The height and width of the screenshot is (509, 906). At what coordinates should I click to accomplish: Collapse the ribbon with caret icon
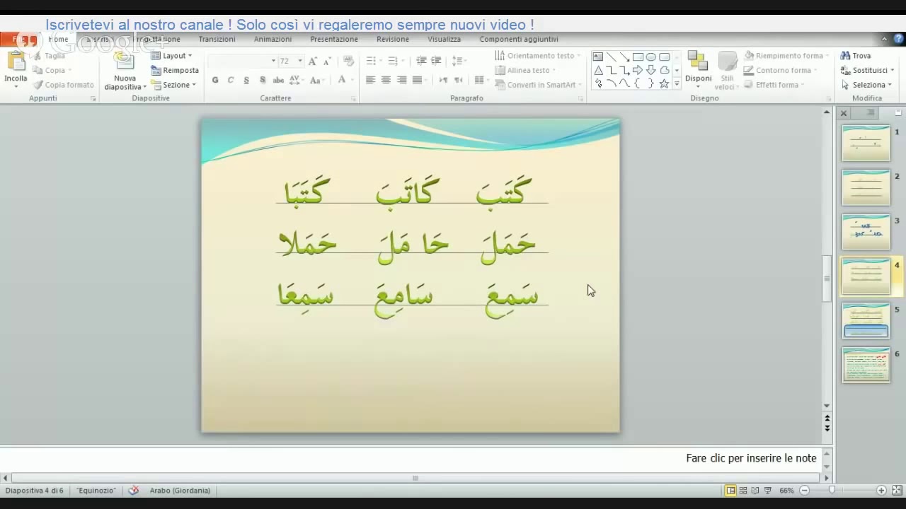pyautogui.click(x=884, y=39)
